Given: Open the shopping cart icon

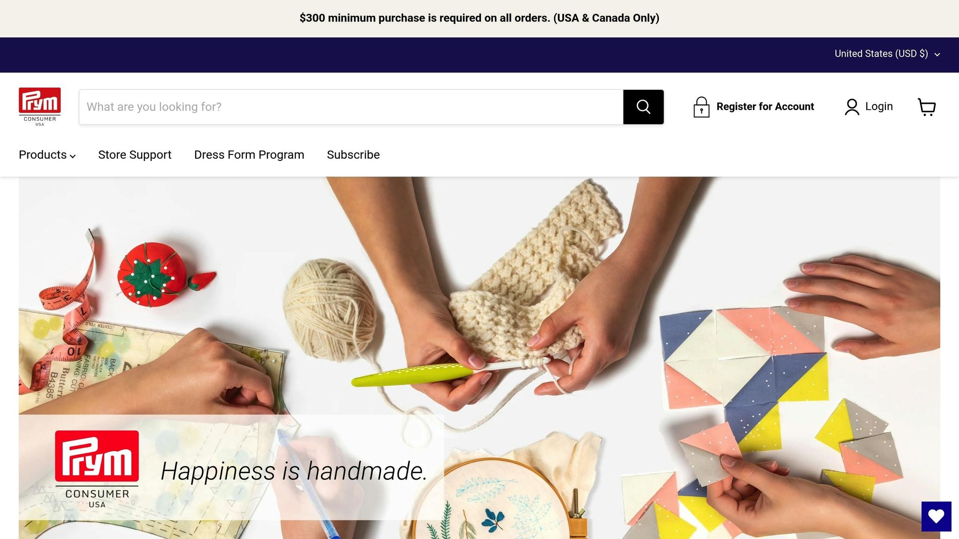Looking at the screenshot, I should pos(927,107).
